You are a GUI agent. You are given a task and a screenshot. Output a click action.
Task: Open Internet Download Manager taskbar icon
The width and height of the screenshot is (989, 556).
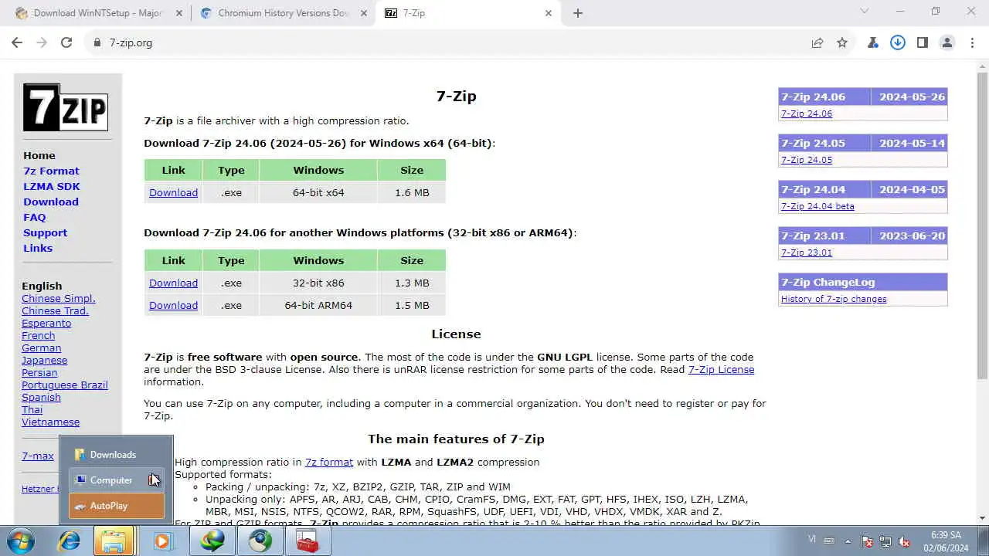pyautogui.click(x=212, y=541)
